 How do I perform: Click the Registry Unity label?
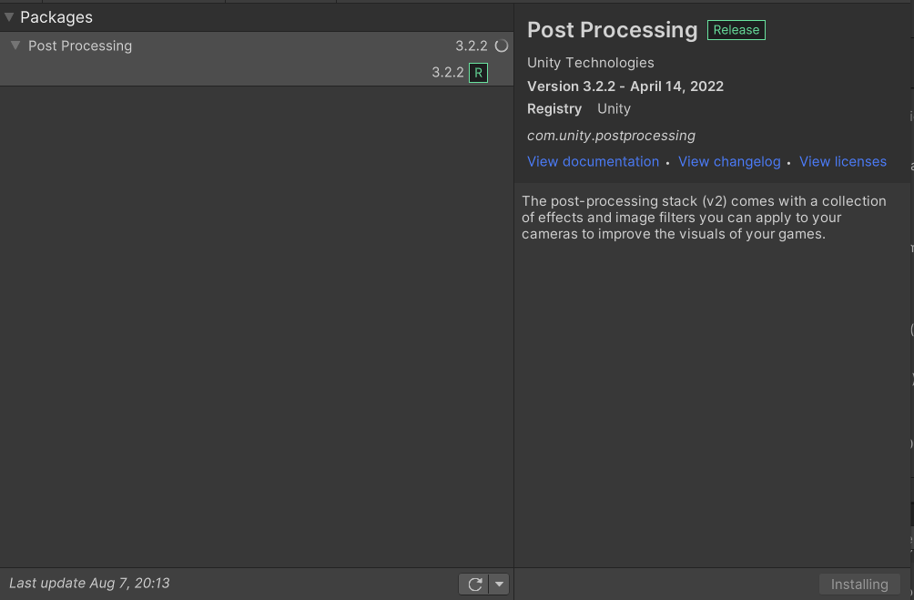(x=579, y=109)
